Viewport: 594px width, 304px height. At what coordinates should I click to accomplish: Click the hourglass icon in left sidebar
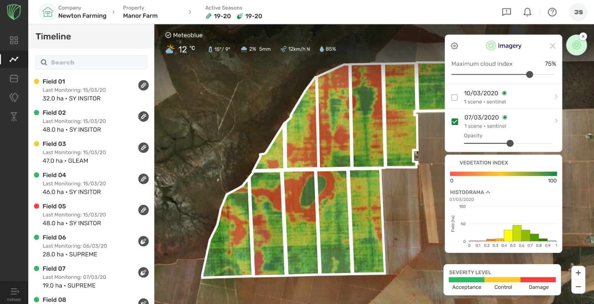pyautogui.click(x=14, y=117)
